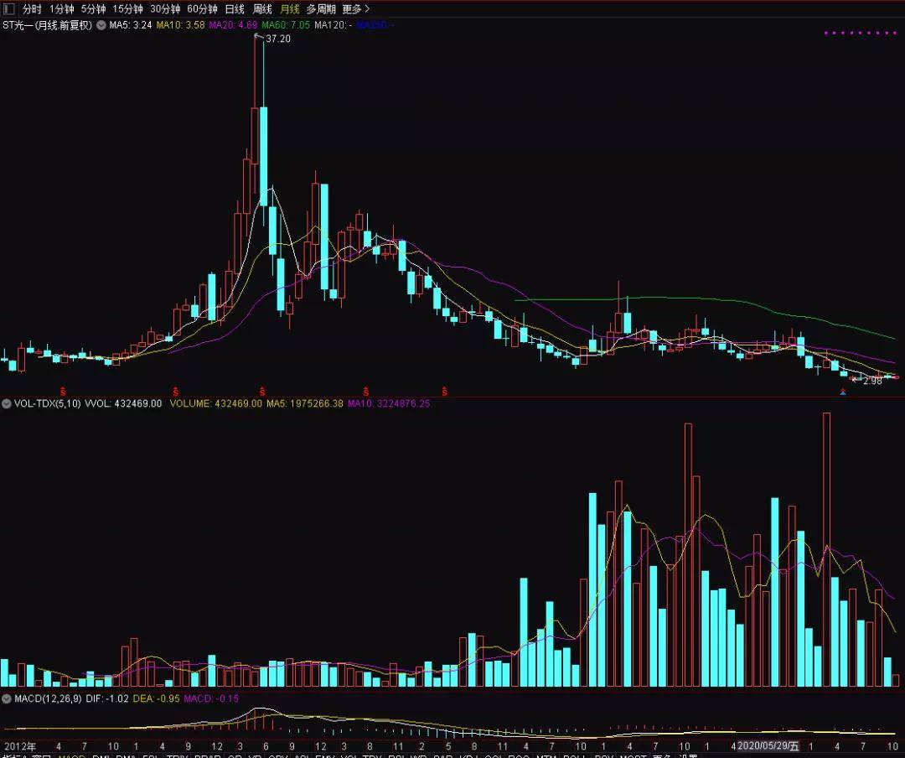Click the price MA5: 3.24 label

click(x=131, y=25)
